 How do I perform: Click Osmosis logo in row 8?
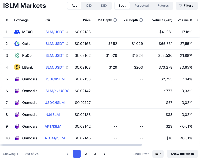pyautogui.click(x=17, y=115)
